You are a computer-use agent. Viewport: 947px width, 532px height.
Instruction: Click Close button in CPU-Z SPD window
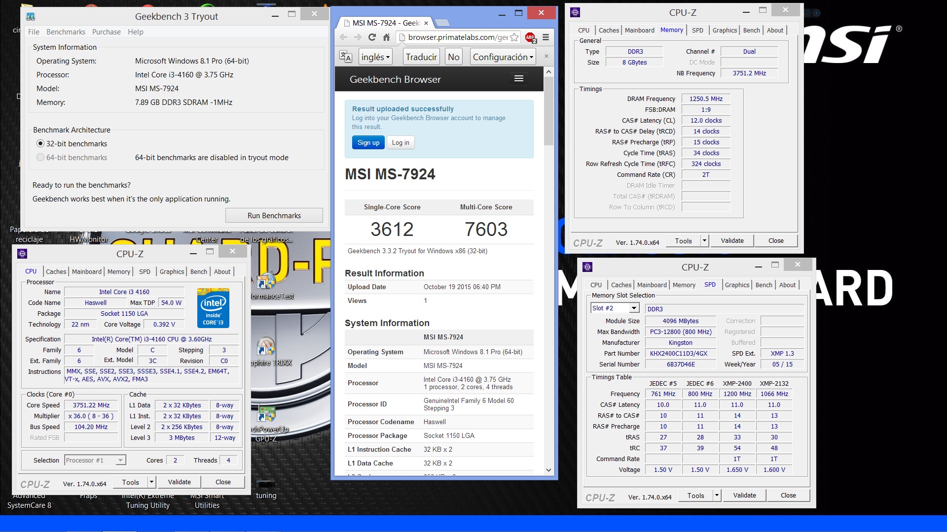click(788, 496)
